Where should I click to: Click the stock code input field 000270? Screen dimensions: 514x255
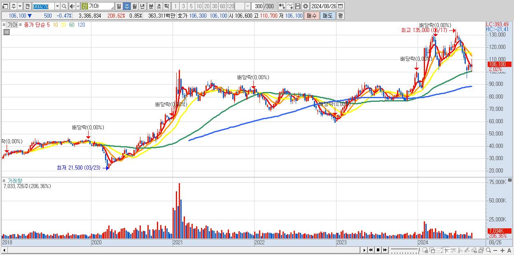pyautogui.click(x=43, y=6)
